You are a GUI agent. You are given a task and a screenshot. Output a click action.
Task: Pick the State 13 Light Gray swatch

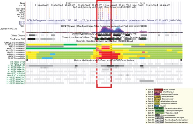tap(159, 118)
